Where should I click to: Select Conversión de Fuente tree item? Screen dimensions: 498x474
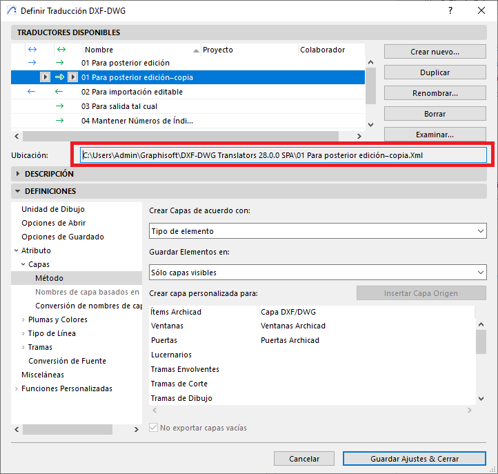click(x=67, y=361)
